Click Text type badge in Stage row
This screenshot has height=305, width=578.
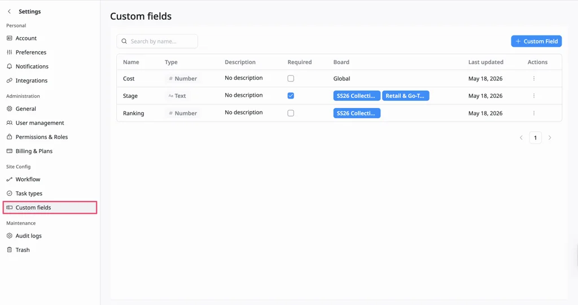click(177, 96)
